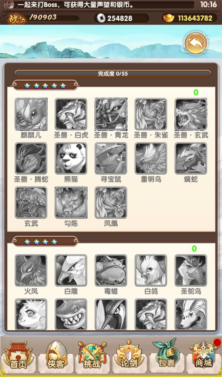Open the 包裹 bag button

click(166, 356)
